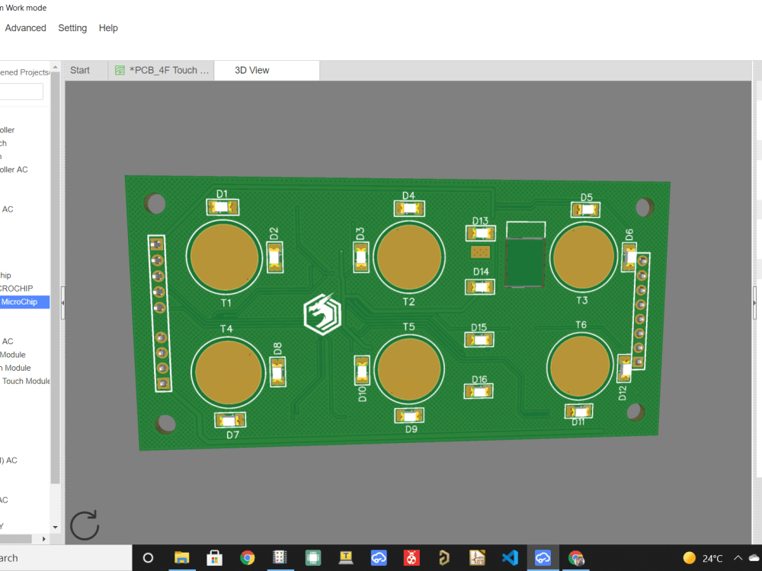
Task: Switch to the Start tab
Action: coord(80,69)
